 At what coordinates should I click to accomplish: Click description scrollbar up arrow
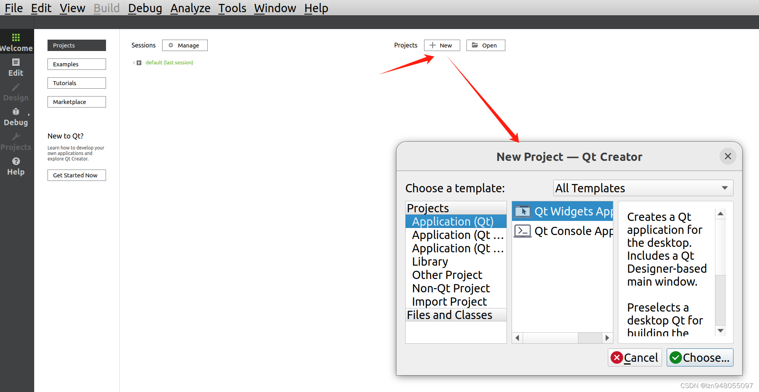point(721,214)
